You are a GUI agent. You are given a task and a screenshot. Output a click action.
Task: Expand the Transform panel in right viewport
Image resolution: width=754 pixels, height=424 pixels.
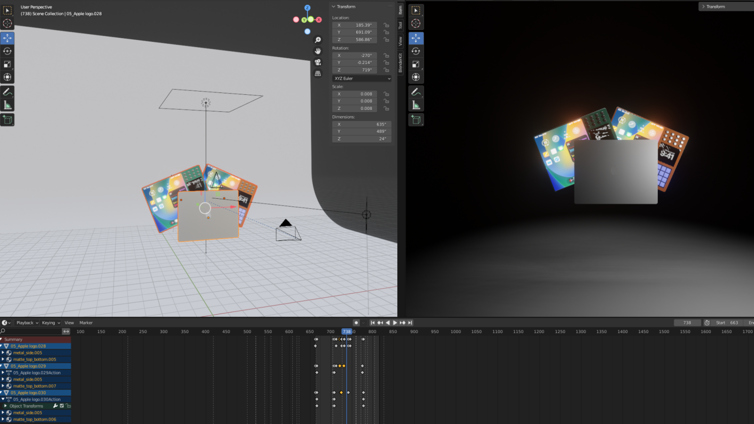[x=703, y=7]
